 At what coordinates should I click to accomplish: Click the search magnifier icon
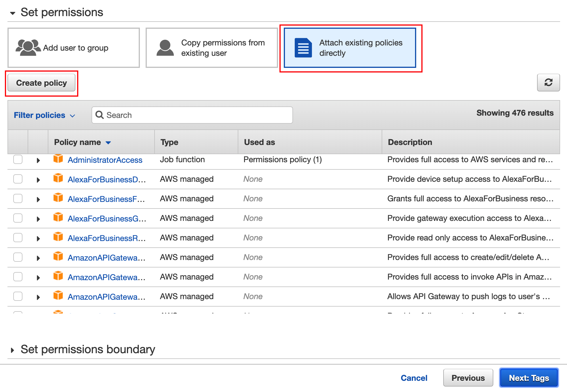100,115
